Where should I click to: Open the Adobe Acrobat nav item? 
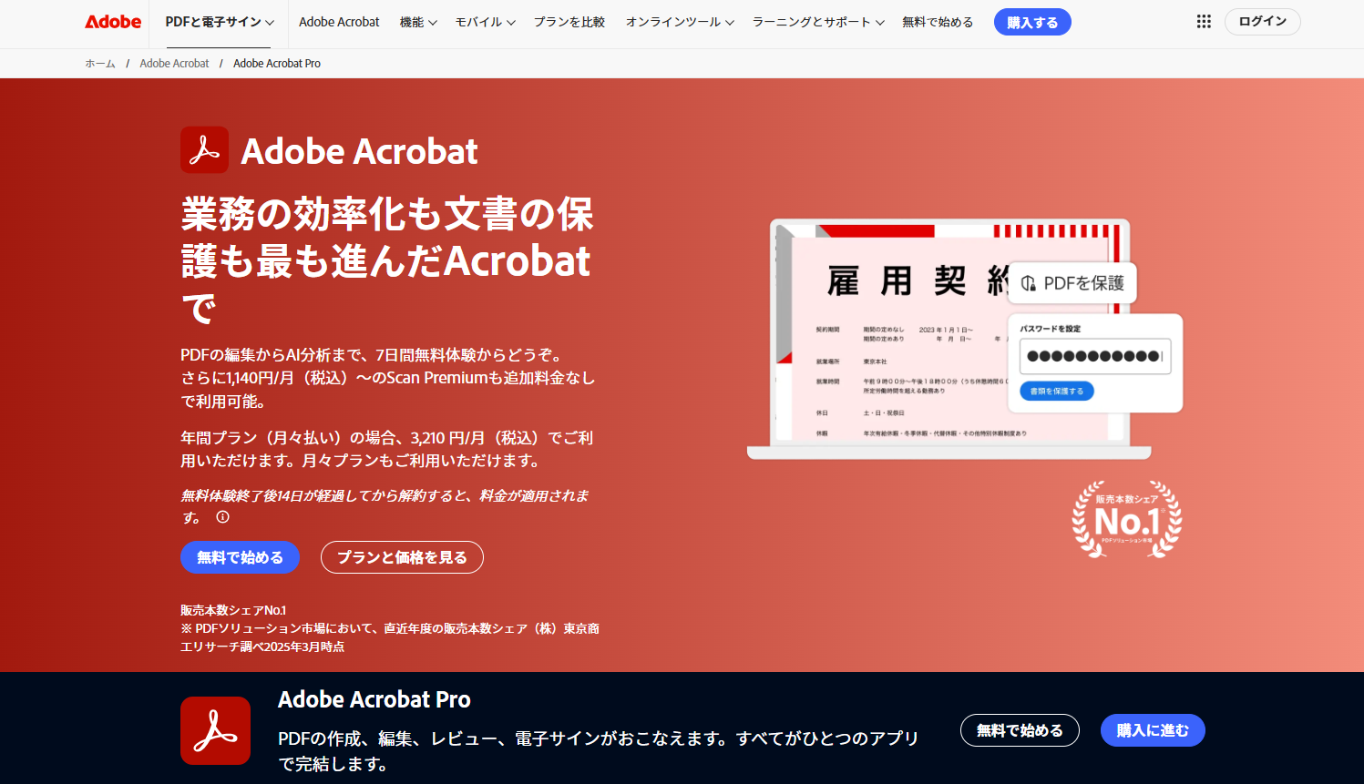(339, 22)
